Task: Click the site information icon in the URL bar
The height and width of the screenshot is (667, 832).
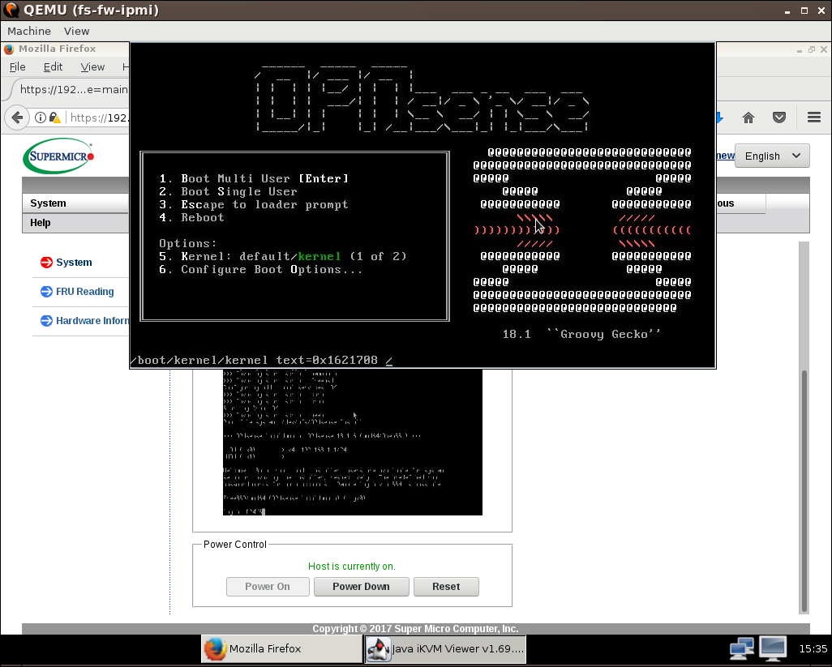Action: click(40, 118)
